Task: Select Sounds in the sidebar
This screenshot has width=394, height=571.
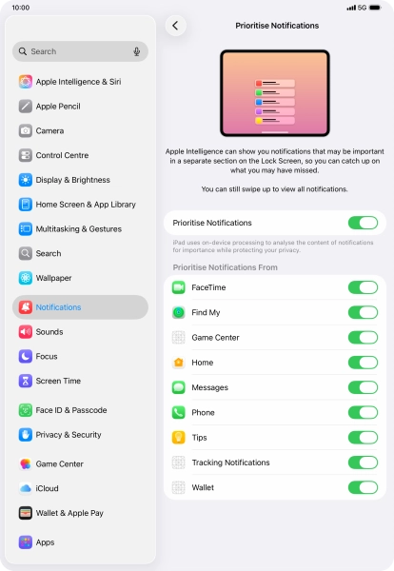Action: coord(80,332)
